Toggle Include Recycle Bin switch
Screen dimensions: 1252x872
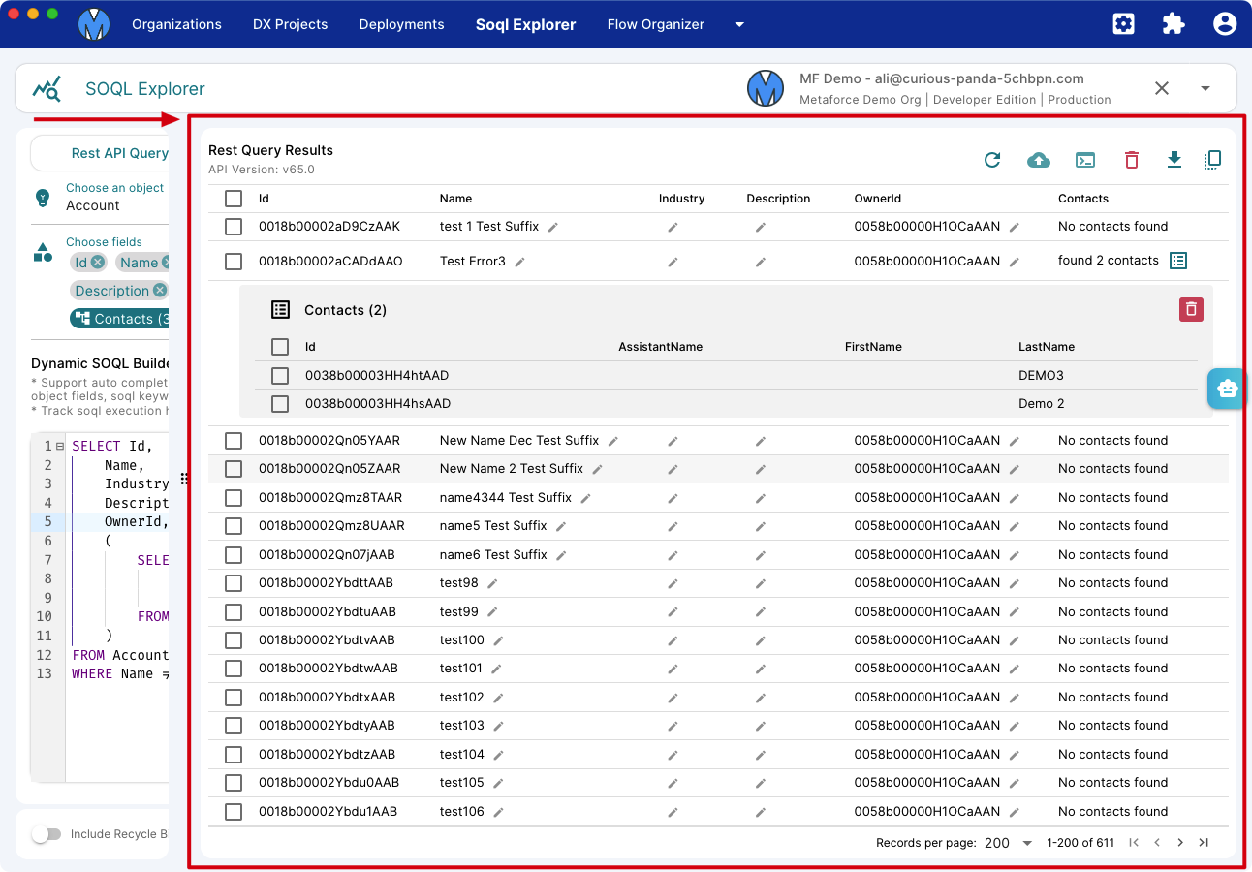click(46, 834)
